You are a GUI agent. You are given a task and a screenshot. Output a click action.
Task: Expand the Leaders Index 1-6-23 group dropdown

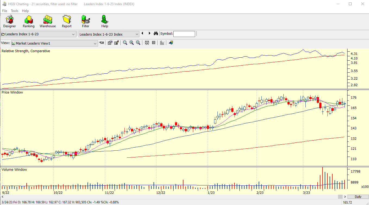point(73,34)
